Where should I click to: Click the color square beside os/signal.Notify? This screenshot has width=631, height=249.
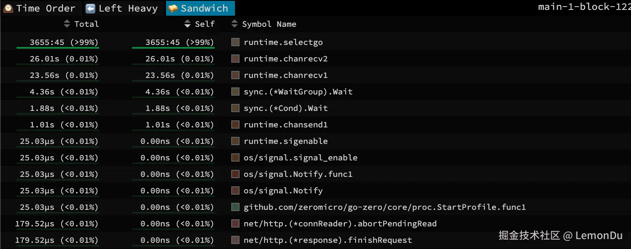point(235,190)
